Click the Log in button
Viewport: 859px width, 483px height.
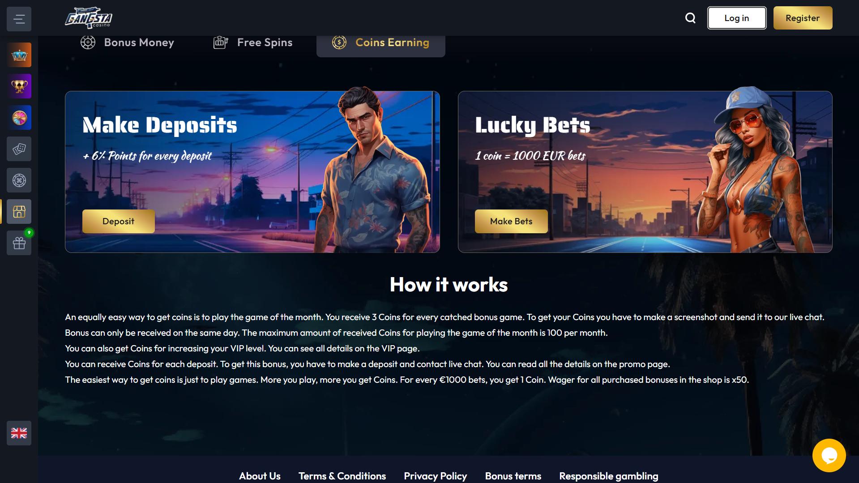[737, 18]
